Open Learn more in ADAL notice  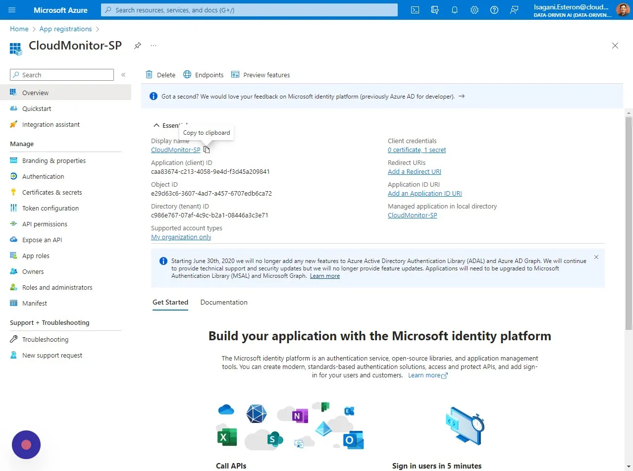325,276
